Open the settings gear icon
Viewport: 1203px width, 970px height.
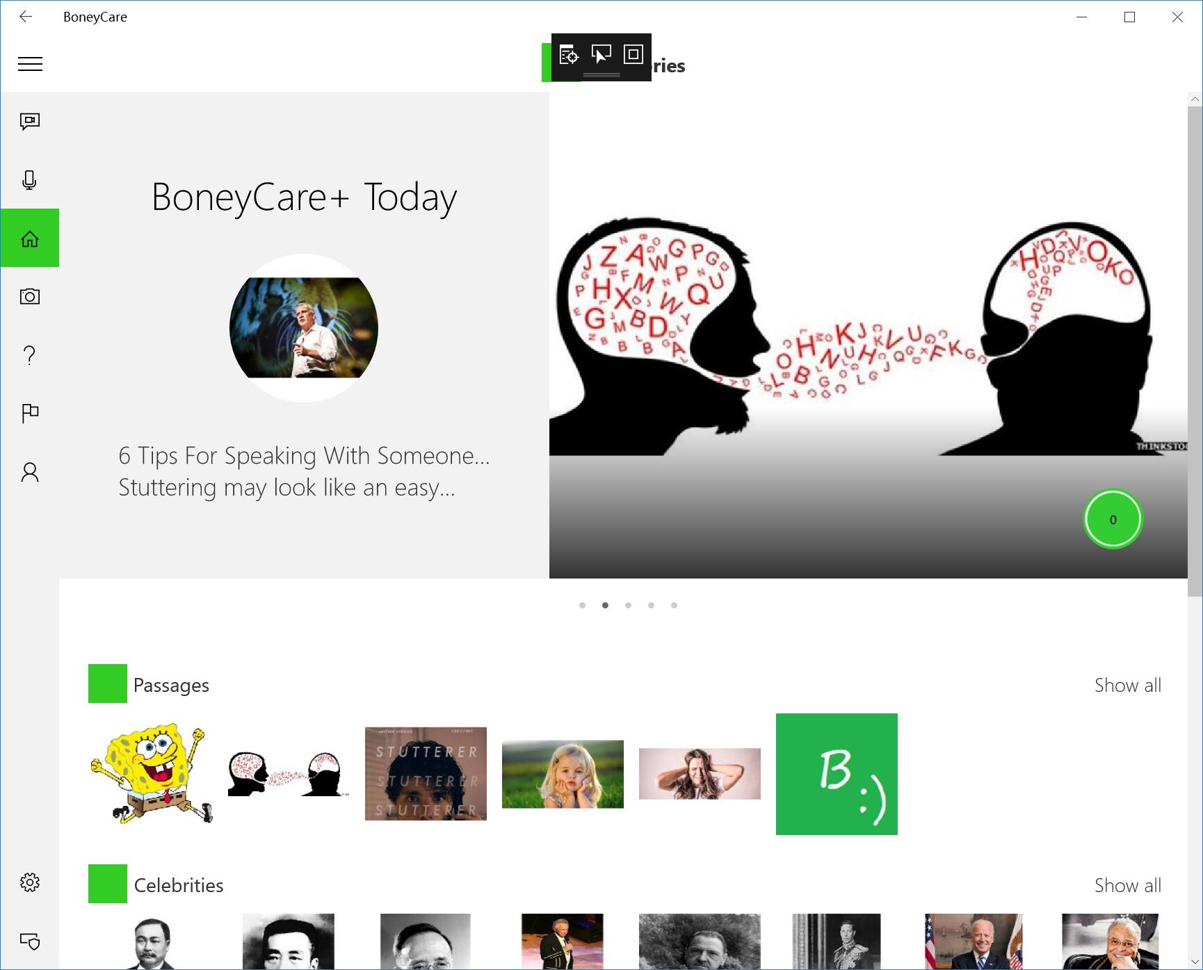[x=30, y=882]
